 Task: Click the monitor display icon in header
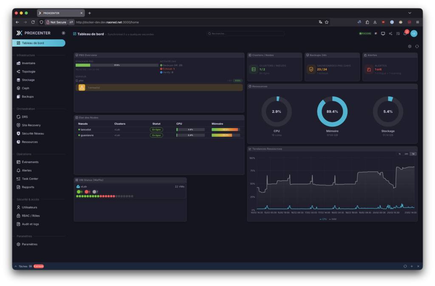pyautogui.click(x=383, y=34)
